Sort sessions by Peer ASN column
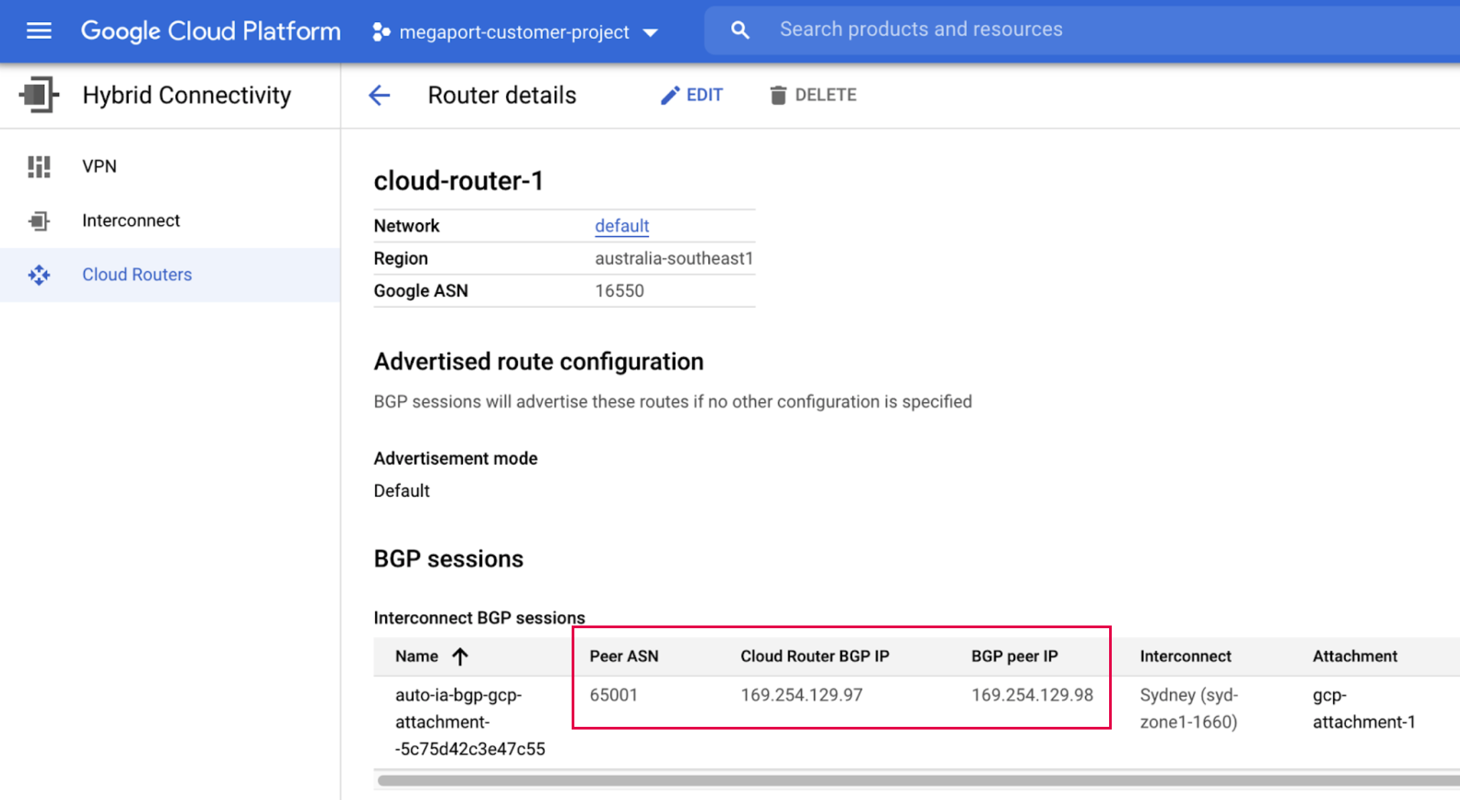This screenshot has height=800, width=1460. (x=623, y=656)
